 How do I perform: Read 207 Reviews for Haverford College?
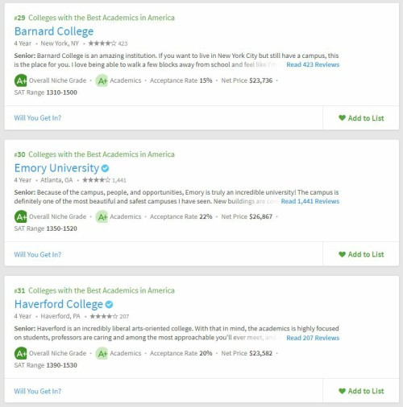coord(313,338)
